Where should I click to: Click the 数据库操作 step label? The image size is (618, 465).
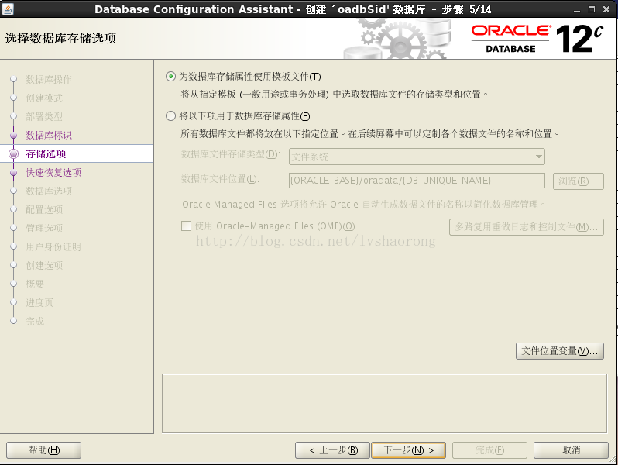click(x=49, y=79)
